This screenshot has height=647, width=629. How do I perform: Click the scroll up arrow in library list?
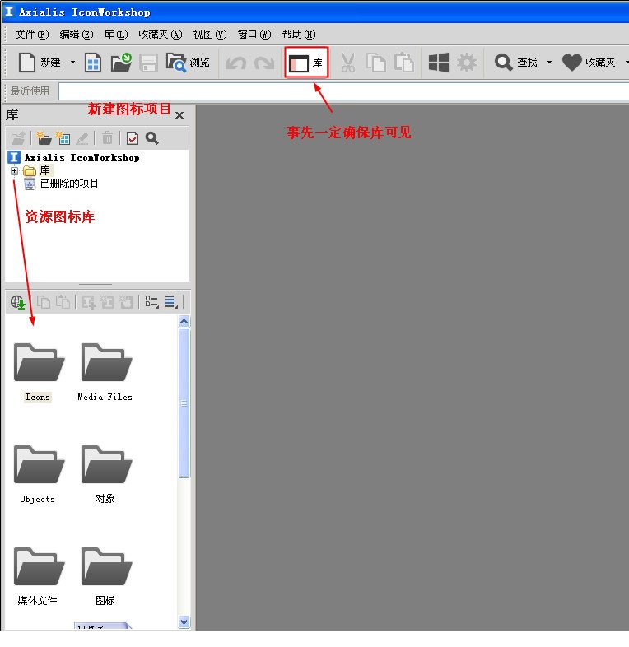(184, 321)
